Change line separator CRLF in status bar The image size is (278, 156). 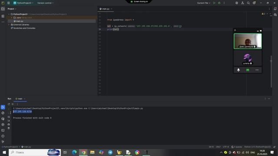(x=218, y=147)
